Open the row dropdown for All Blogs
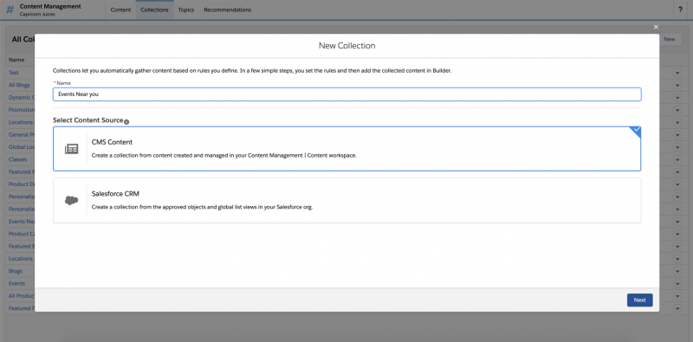 677,85
